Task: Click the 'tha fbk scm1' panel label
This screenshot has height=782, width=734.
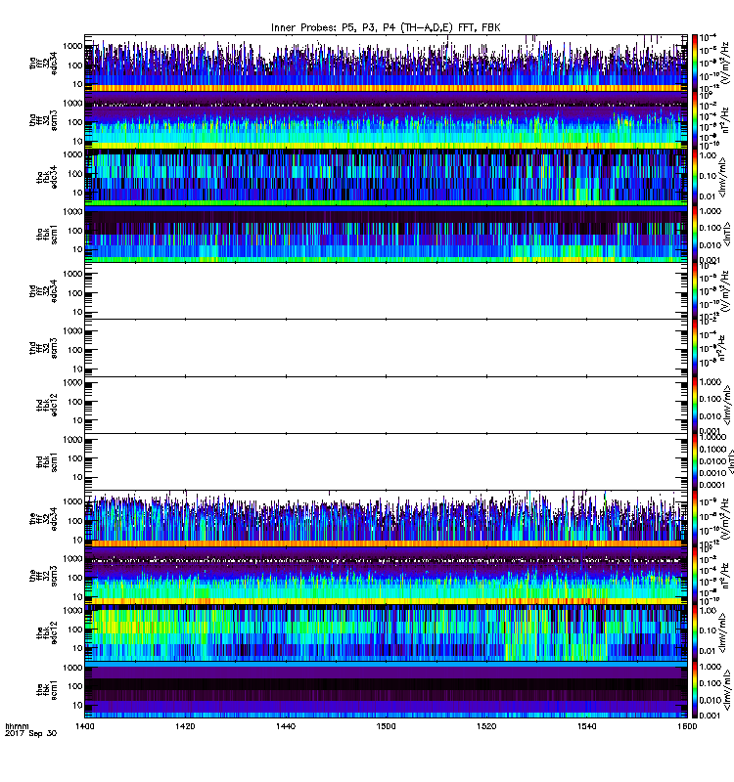Action: click(47, 235)
